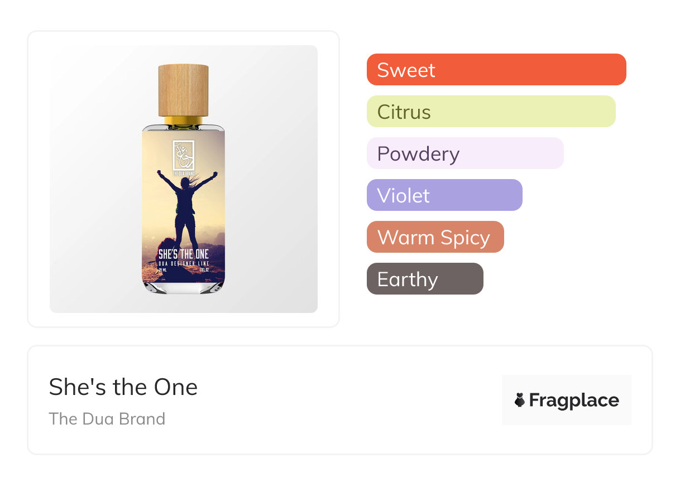Viewport: 680px width, 482px height.
Task: Click the wooden bottle cap
Action: click(x=184, y=89)
